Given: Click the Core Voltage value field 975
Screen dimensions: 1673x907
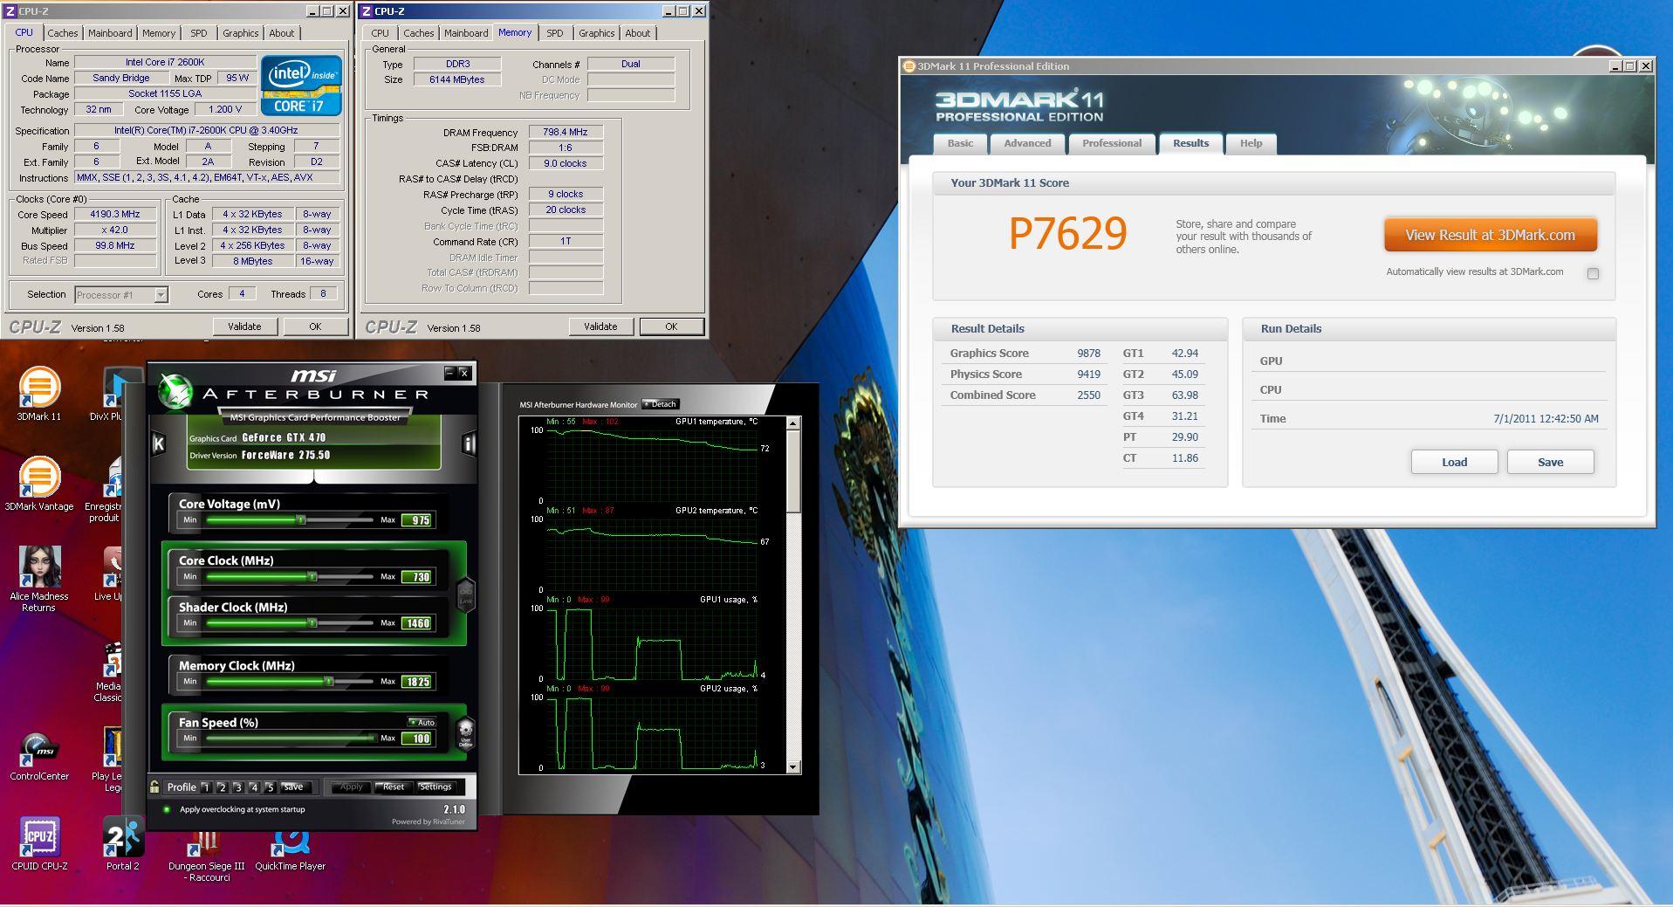Looking at the screenshot, I should (x=417, y=520).
